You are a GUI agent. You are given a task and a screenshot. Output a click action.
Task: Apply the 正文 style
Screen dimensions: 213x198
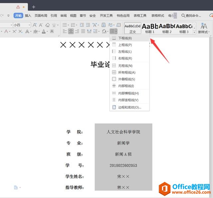pos(132,28)
